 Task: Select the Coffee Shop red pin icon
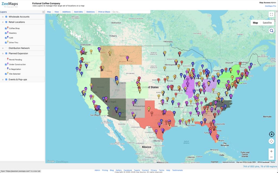coord(8,28)
